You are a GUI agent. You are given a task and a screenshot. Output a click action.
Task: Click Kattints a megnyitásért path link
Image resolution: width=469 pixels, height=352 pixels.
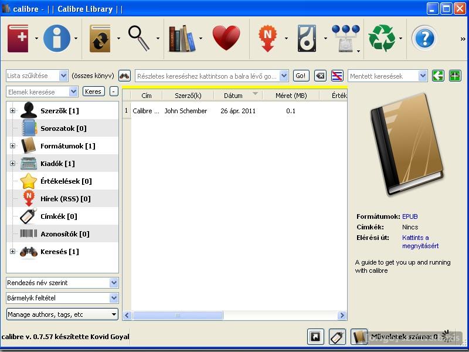click(420, 242)
